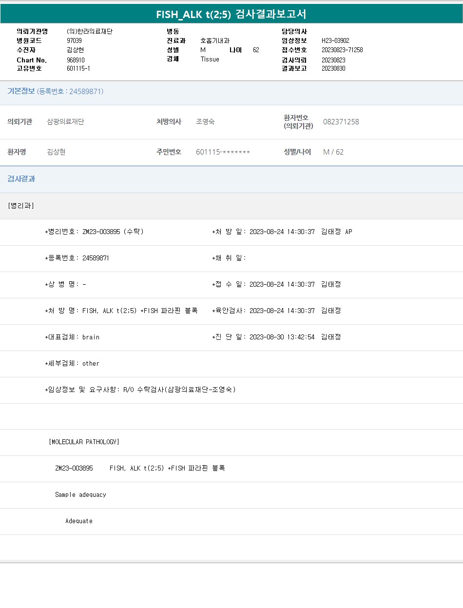Click the 대표검체 brain entry
This screenshot has height=608, width=463.
click(x=91, y=337)
